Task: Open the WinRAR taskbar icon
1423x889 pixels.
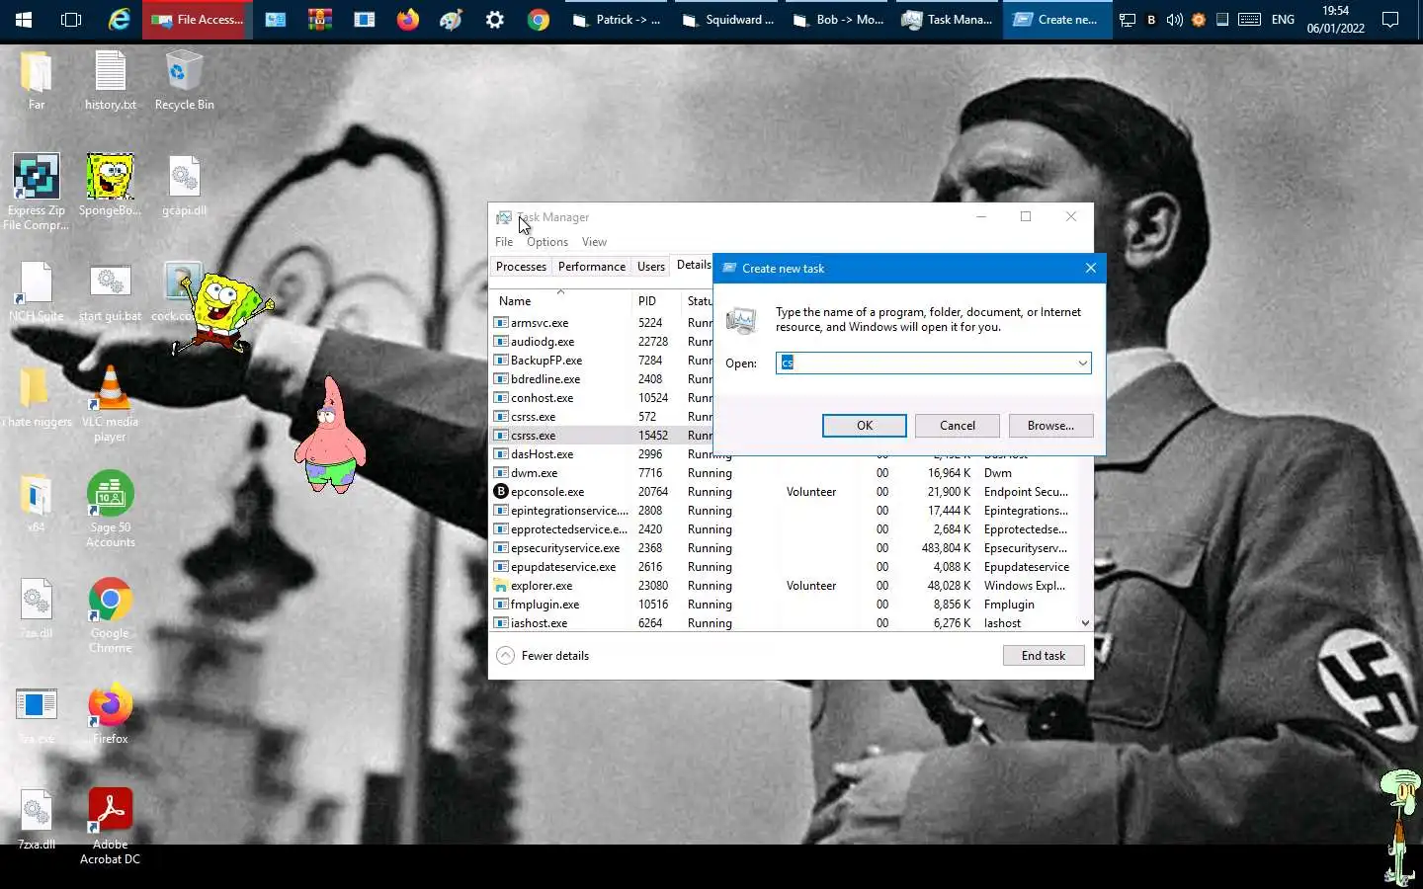Action: pos(320,20)
